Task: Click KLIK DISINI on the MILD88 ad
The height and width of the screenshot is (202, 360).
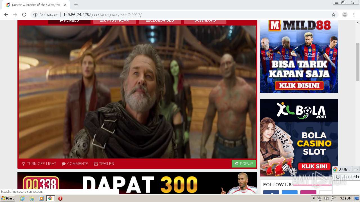Action: [299, 86]
